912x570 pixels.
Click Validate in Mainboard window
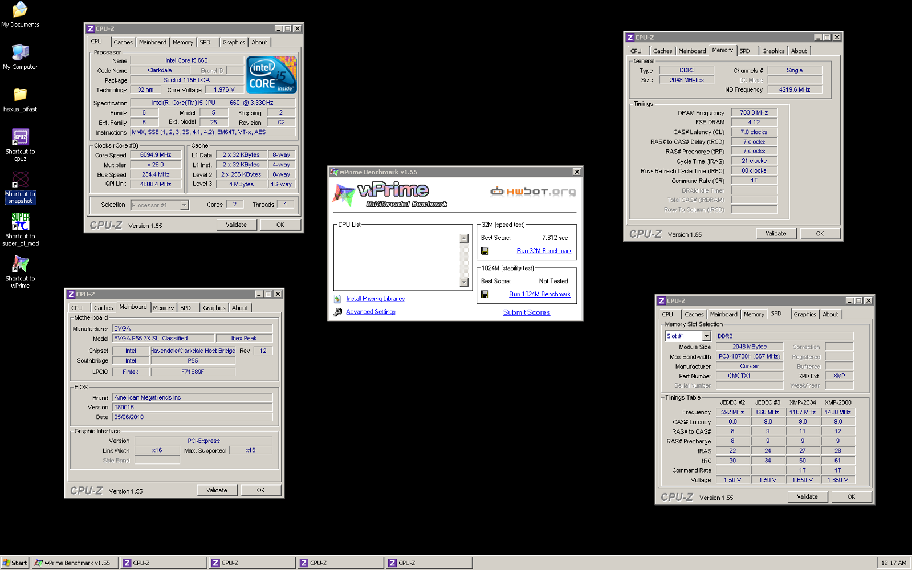point(217,490)
